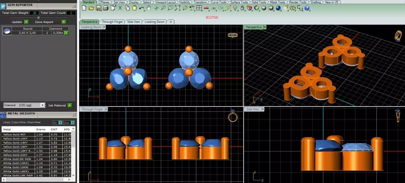Open the four-viewport layout icon
The image size is (405, 183).
199,8
